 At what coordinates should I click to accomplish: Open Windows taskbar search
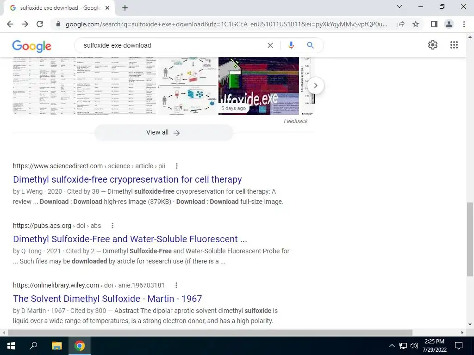coord(33,346)
